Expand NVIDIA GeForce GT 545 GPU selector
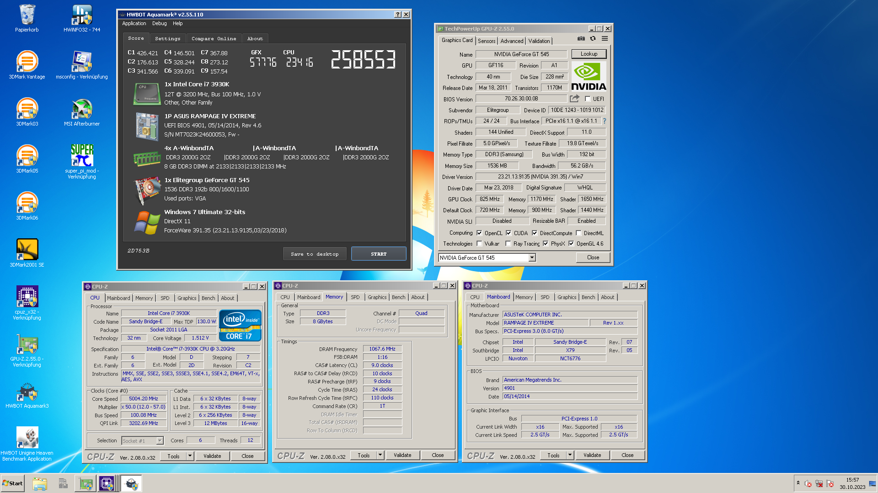 click(x=532, y=258)
